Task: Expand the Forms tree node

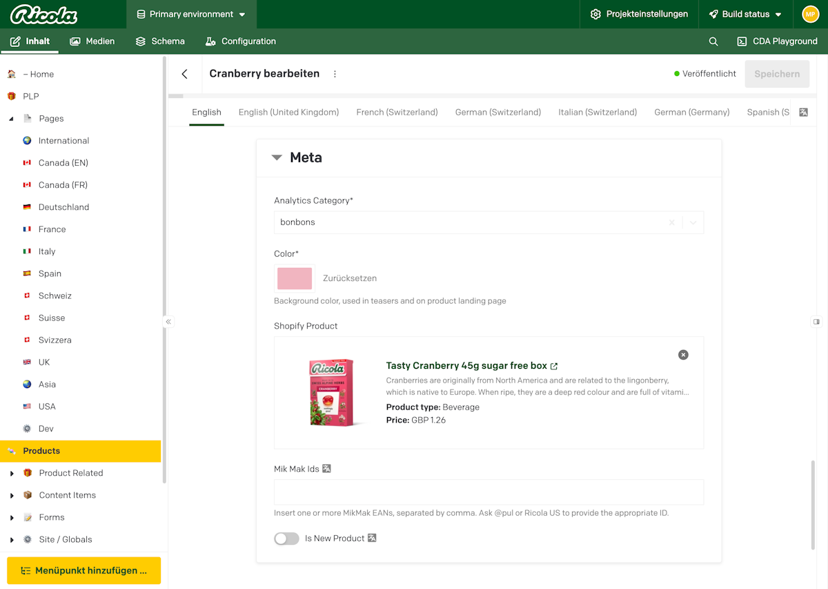Action: pos(11,517)
